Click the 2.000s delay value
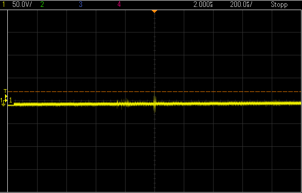Screen dimensions: 302x193 click(203, 5)
